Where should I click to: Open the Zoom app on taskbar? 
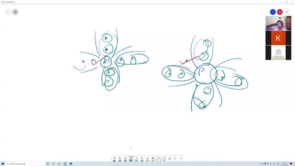(65, 164)
